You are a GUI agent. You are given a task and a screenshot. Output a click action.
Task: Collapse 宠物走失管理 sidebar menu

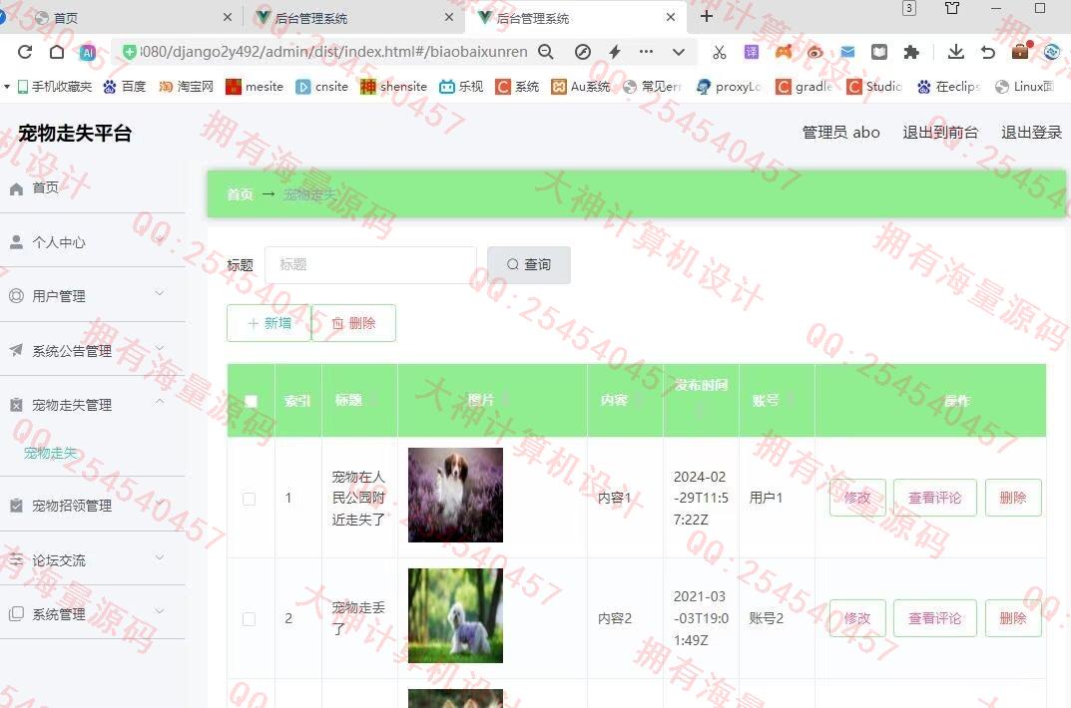pyautogui.click(x=92, y=405)
